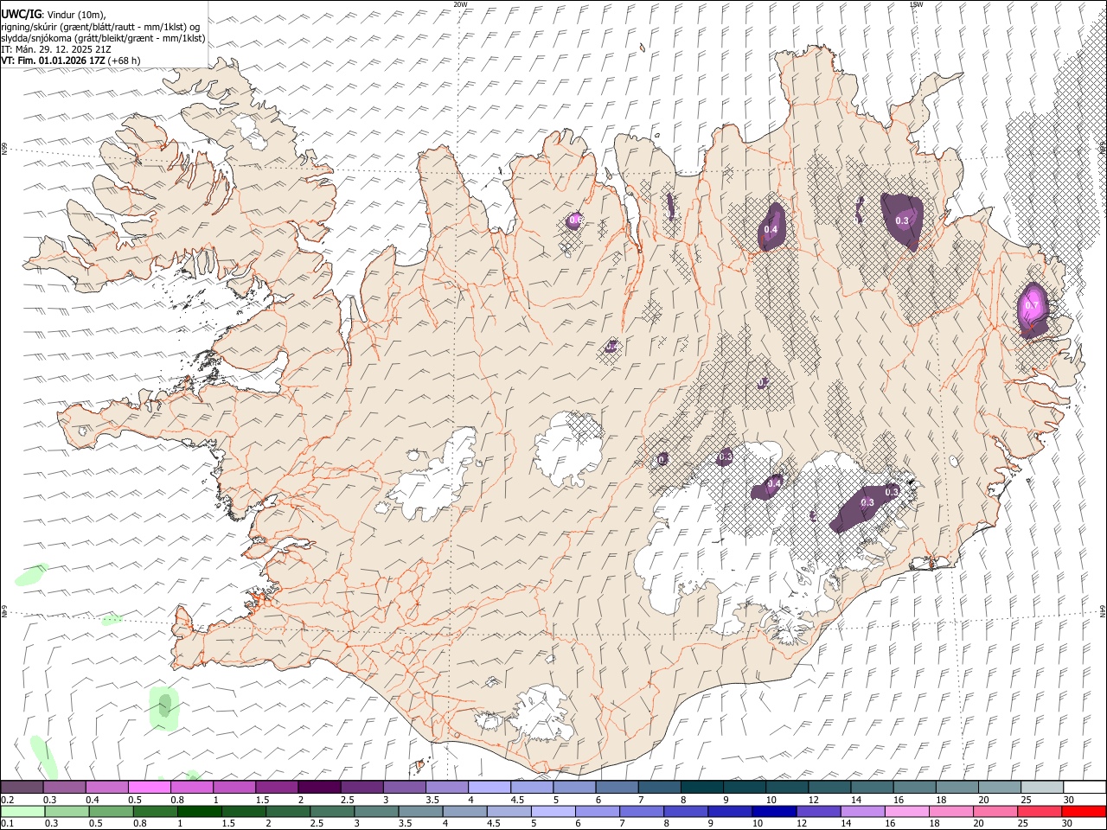The image size is (1107, 830).
Task: Click the 0.6 snowfall value on the map
Action: point(575,221)
